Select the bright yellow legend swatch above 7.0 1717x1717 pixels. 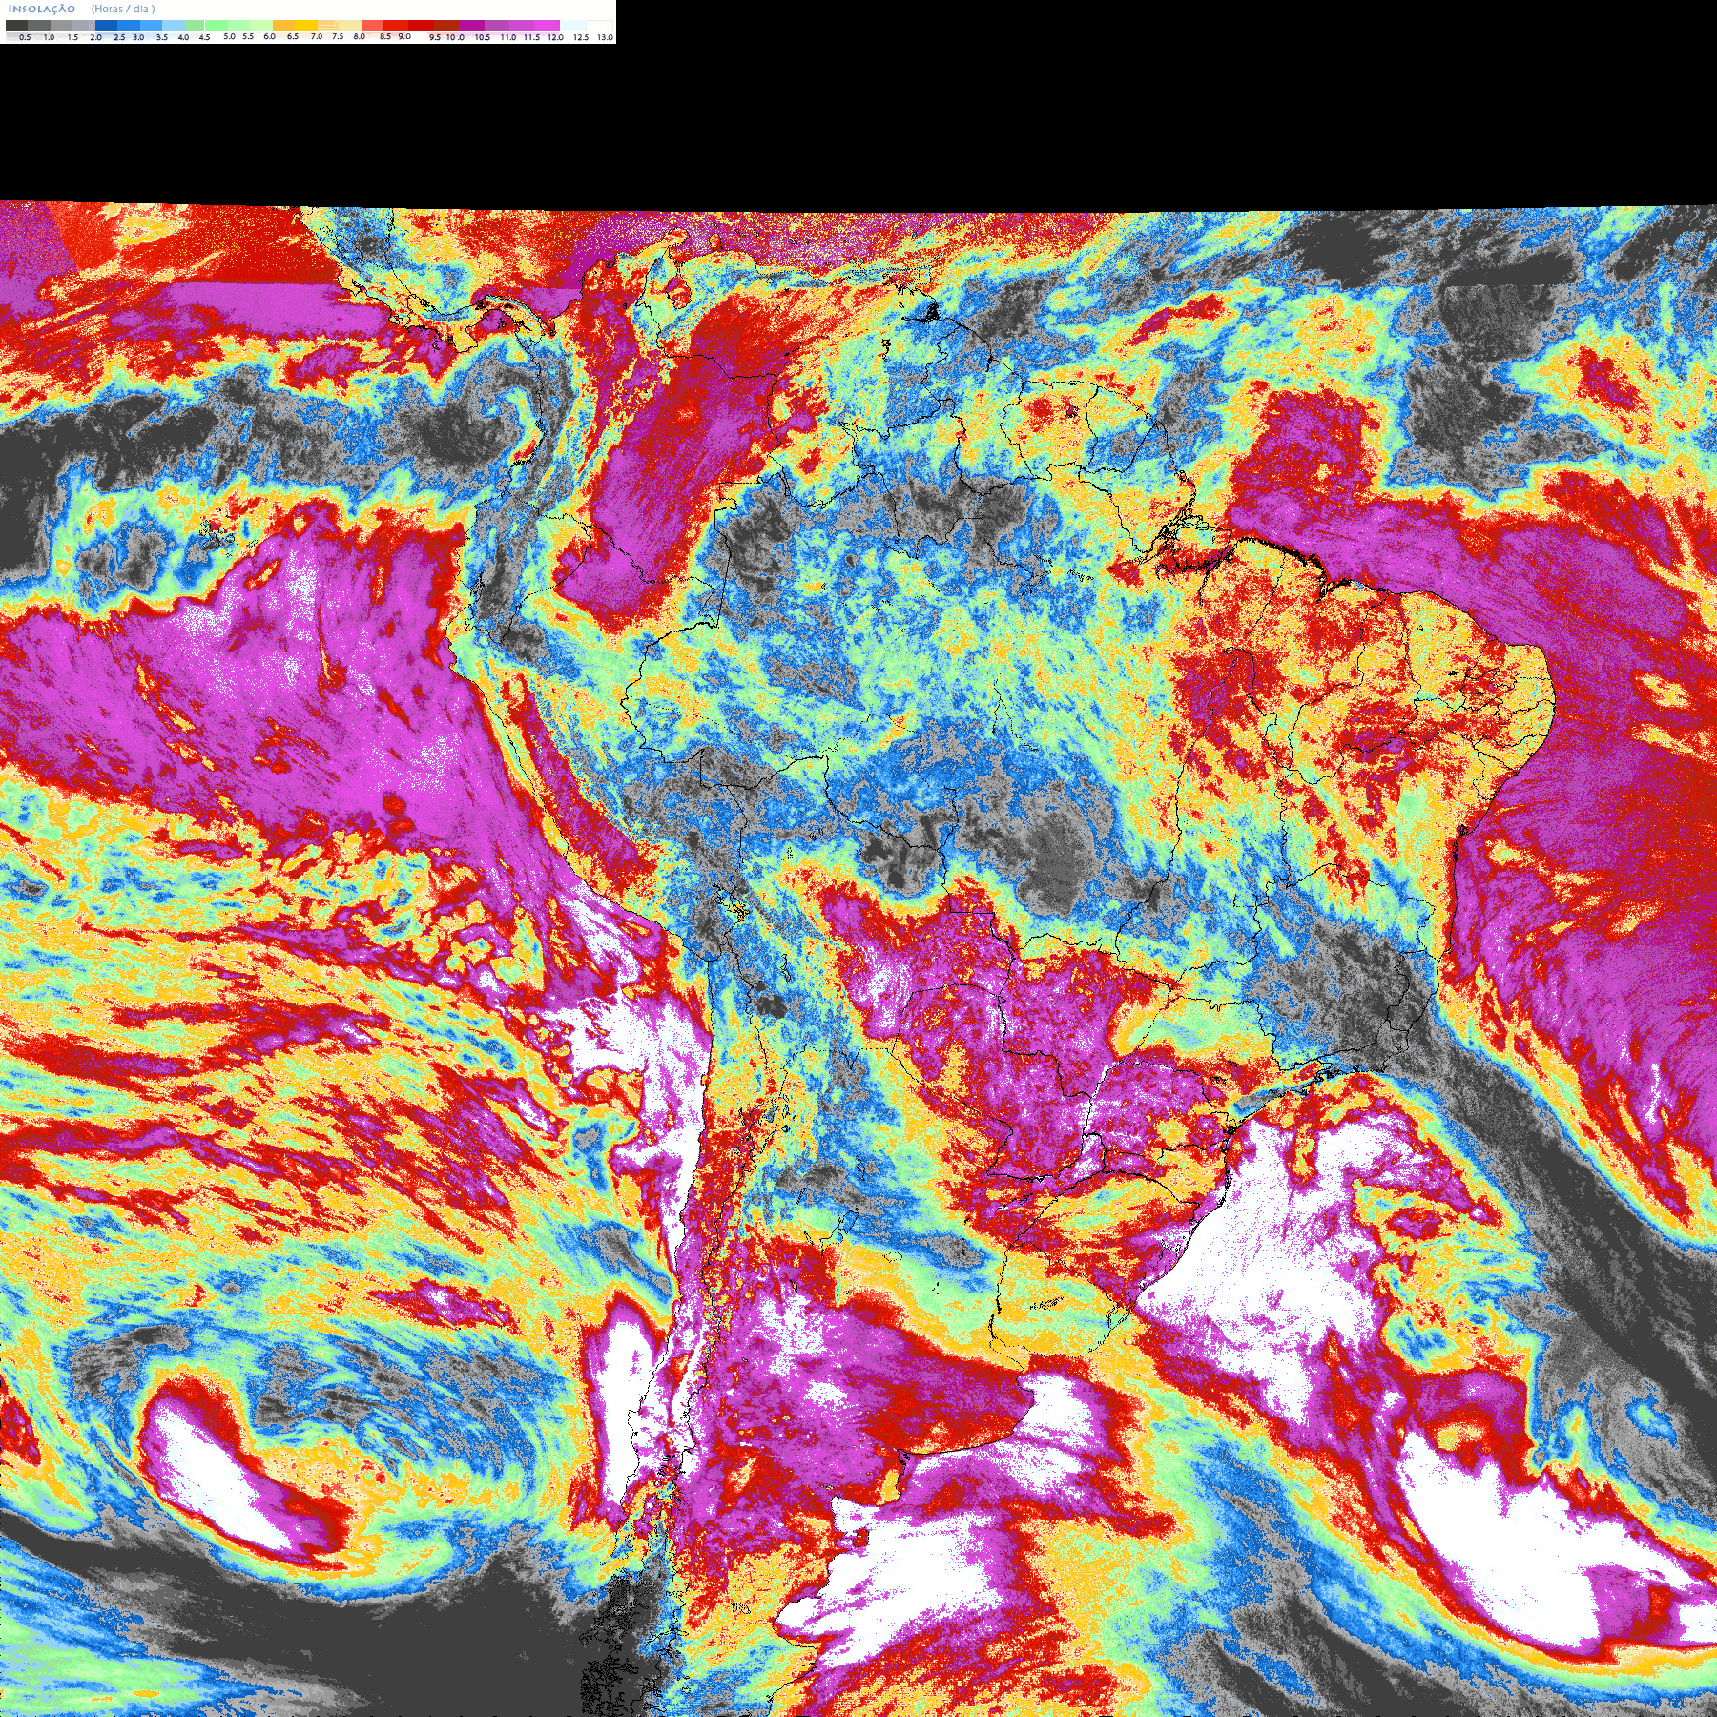coord(306,26)
